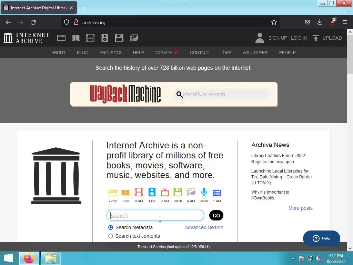Image resolution: width=353 pixels, height=265 pixels.
Task: Open the Audio speaker icon in top navigation
Action: (105, 38)
